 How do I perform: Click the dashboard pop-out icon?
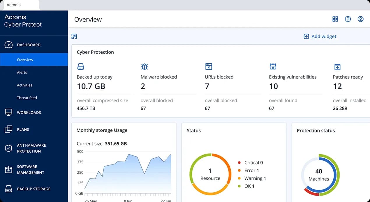tap(74, 36)
